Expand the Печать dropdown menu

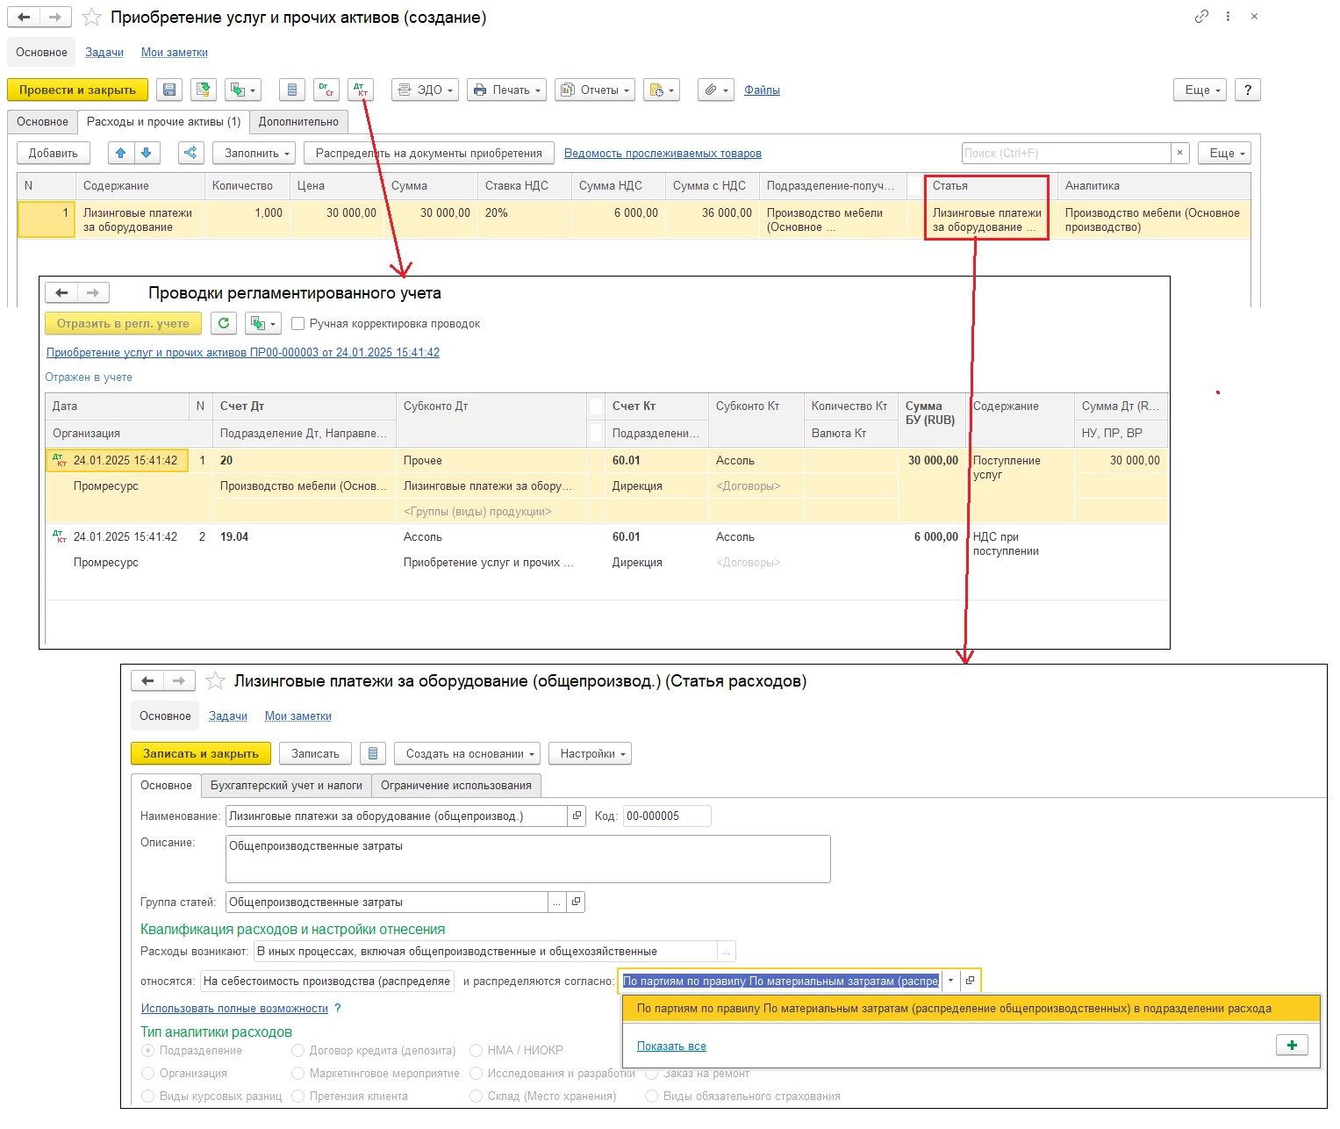point(507,90)
